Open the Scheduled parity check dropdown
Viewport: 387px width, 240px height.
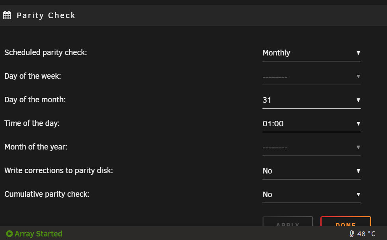tap(311, 53)
